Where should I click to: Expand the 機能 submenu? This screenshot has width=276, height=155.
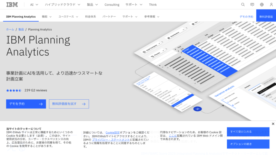pos(47,16)
